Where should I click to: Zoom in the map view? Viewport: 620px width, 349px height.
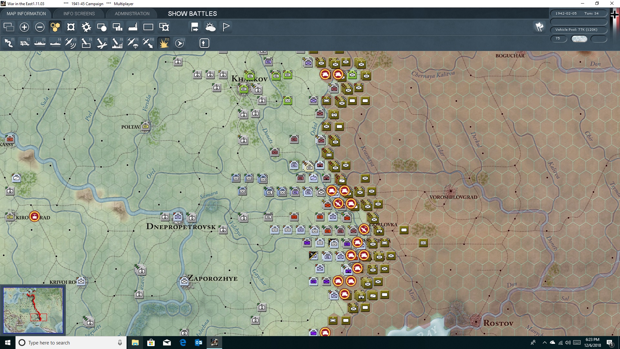[24, 27]
